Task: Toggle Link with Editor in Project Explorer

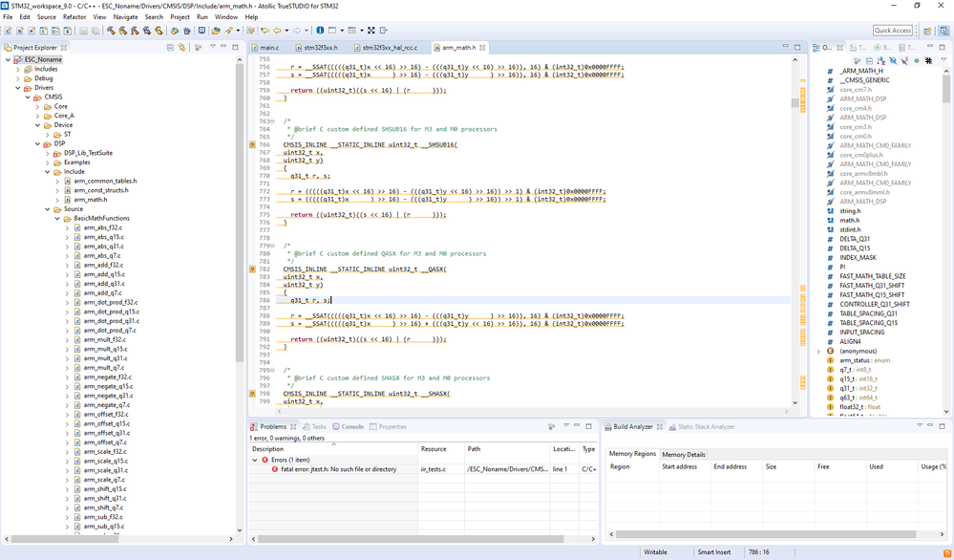Action: point(181,47)
